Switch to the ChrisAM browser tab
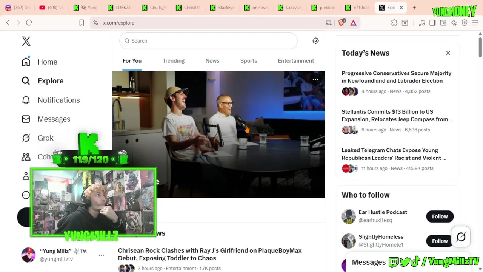This screenshot has width=483, height=272. (x=188, y=8)
